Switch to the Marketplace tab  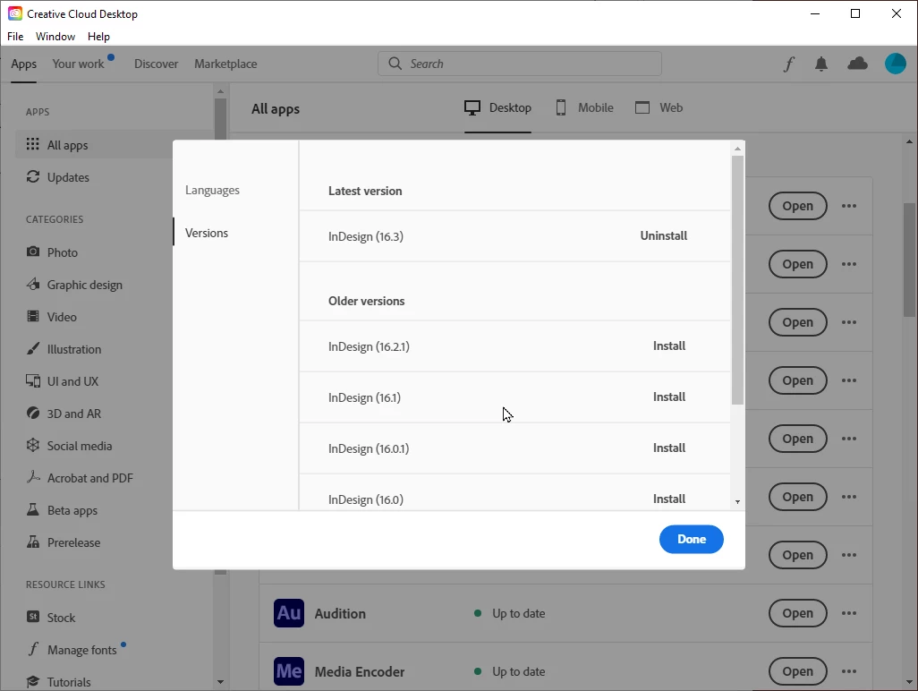[x=225, y=64]
